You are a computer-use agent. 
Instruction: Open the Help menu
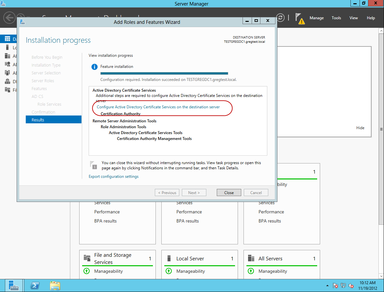tap(371, 18)
